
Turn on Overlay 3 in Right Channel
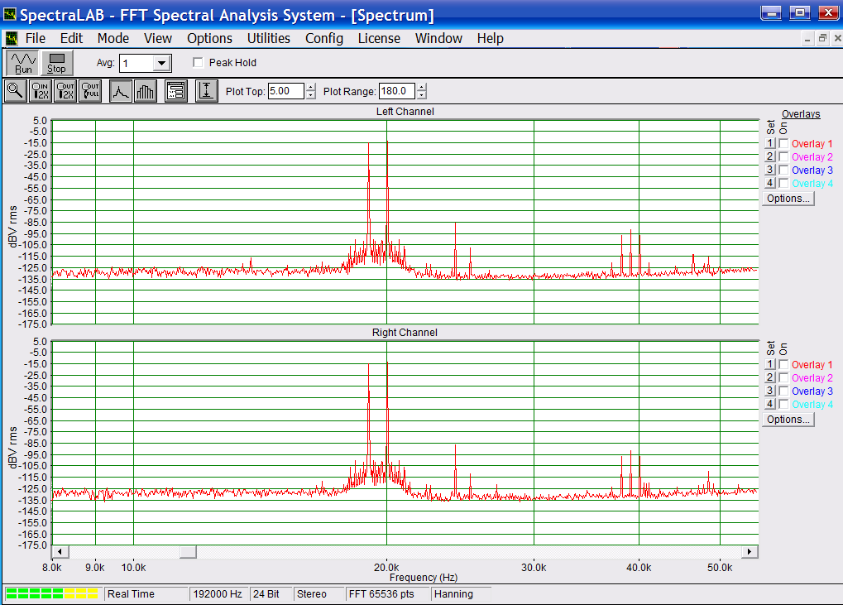point(783,391)
